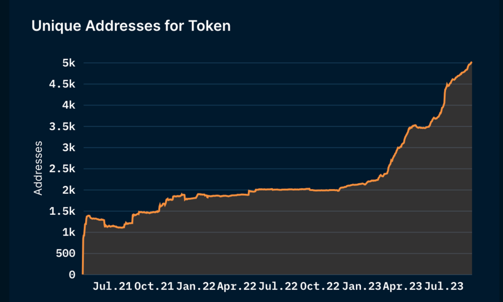503x302 pixels.
Task: Click the Jul.22 x-axis label
Action: [278, 287]
